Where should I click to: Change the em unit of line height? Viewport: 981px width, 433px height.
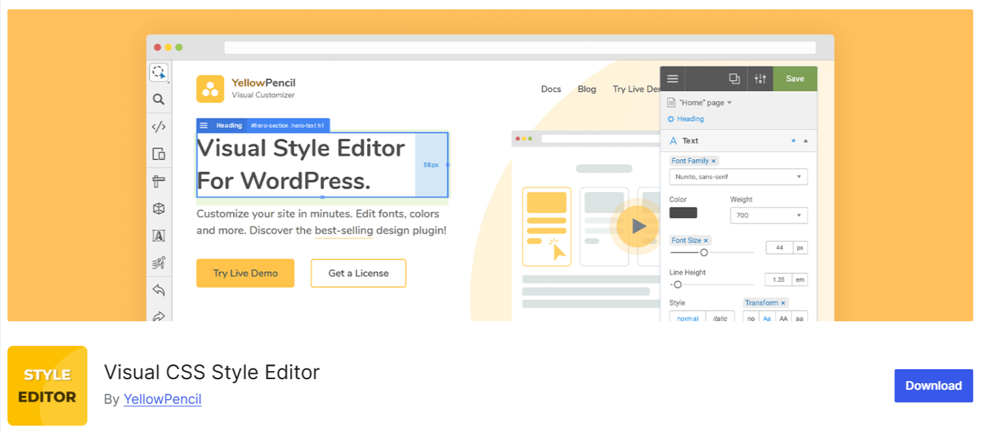pyautogui.click(x=801, y=279)
